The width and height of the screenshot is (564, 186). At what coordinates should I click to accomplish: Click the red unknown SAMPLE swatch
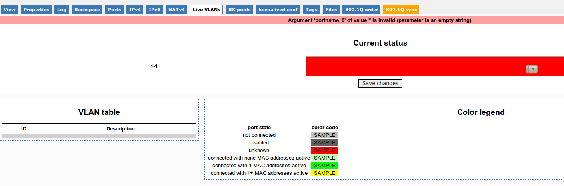pos(324,150)
